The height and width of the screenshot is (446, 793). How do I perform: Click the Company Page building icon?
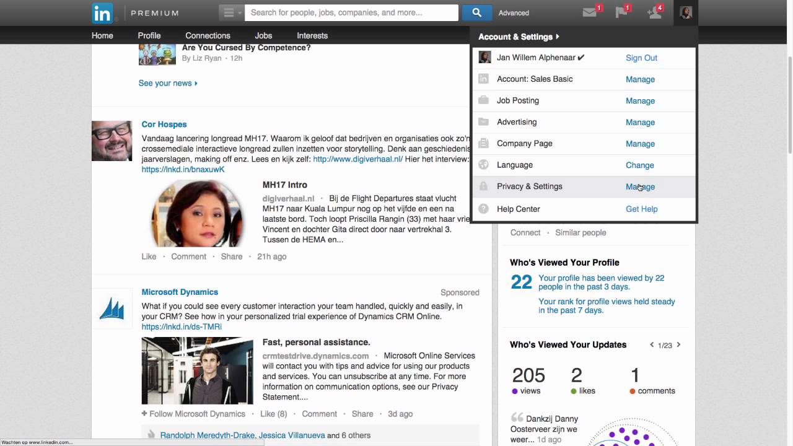pyautogui.click(x=484, y=143)
